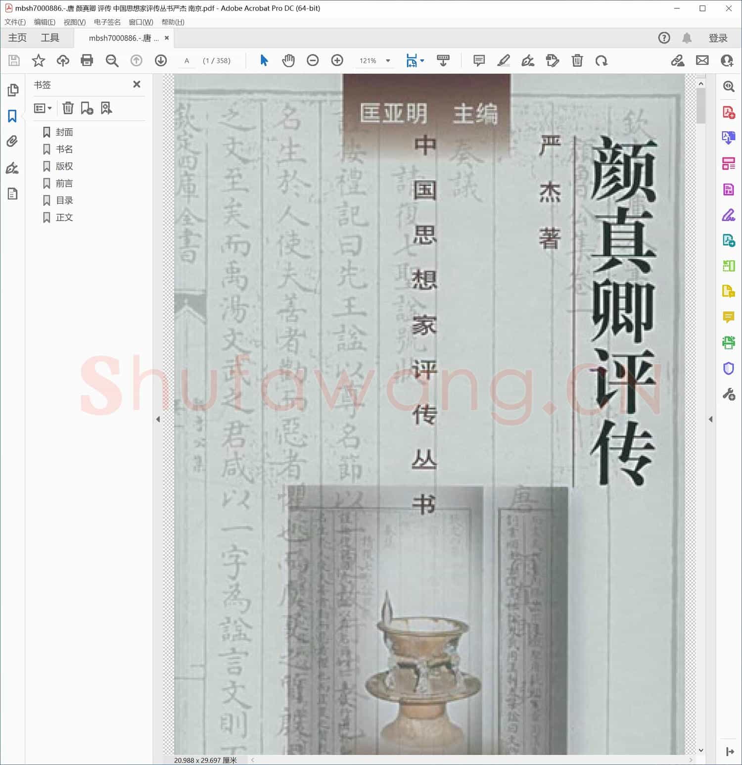Switch to page thumbnails panel view
The image size is (742, 765).
click(13, 90)
